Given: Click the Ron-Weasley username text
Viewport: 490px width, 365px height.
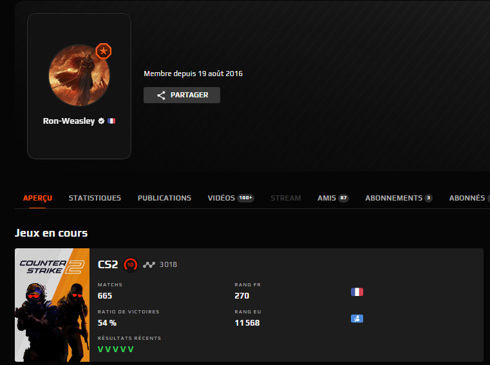Looking at the screenshot, I should 69,121.
